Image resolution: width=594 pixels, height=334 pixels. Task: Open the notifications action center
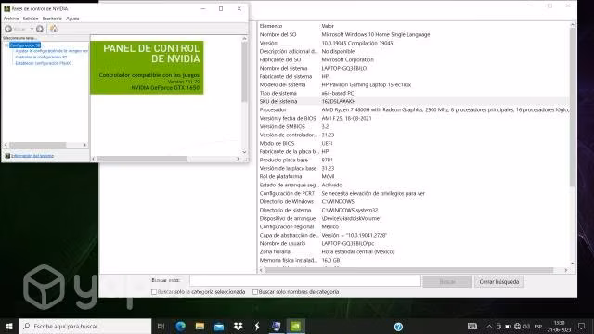point(582,326)
